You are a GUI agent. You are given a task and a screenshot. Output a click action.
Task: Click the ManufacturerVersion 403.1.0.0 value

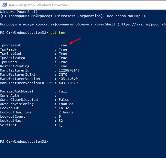(68, 79)
